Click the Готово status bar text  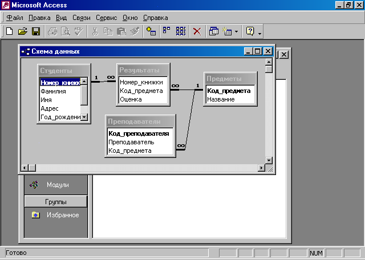click(x=16, y=253)
